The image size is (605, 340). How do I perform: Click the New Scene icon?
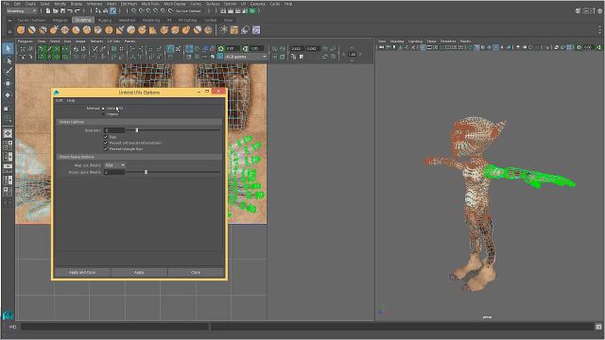point(48,10)
